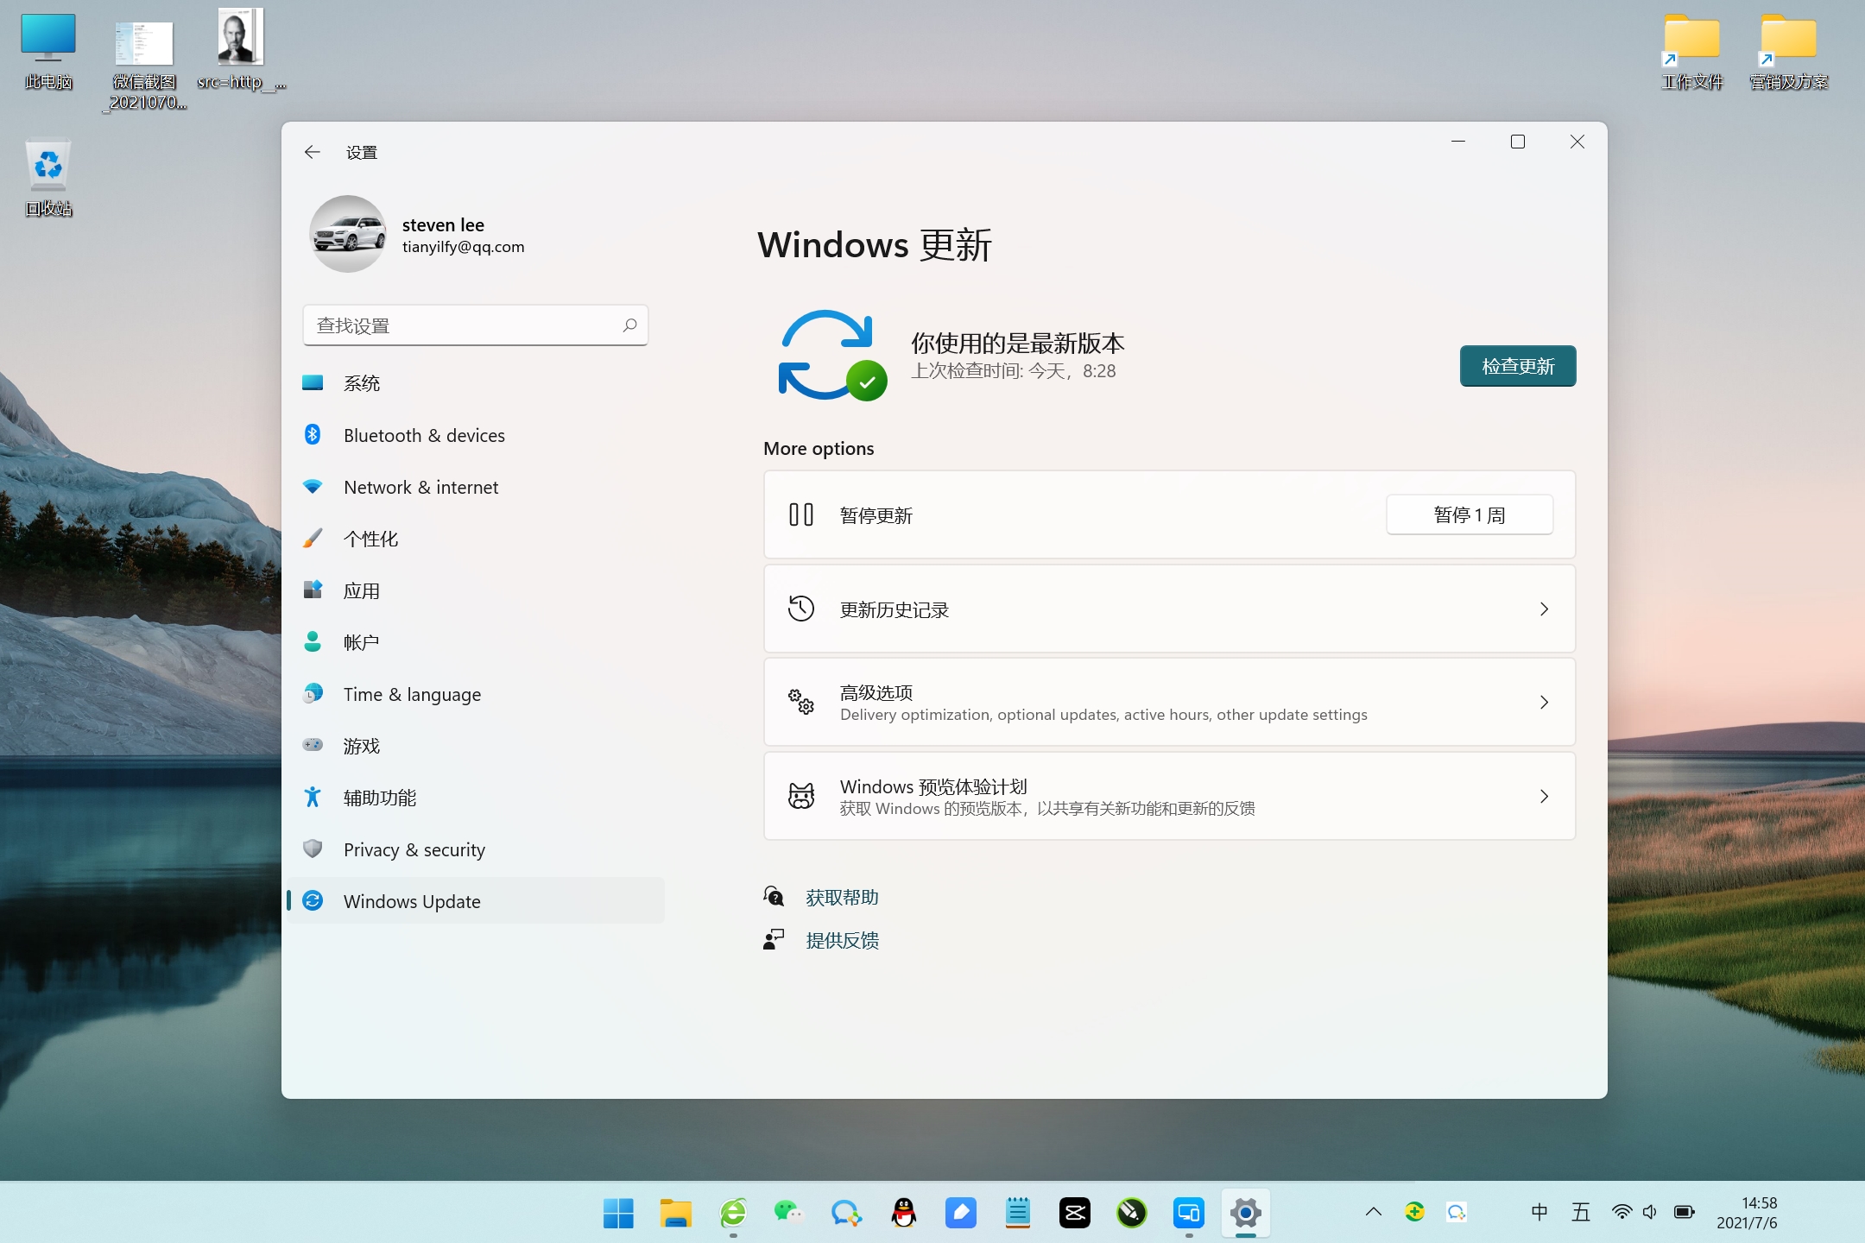Viewport: 1865px width, 1243px height.
Task: Select Time & language category
Action: pyautogui.click(x=412, y=694)
